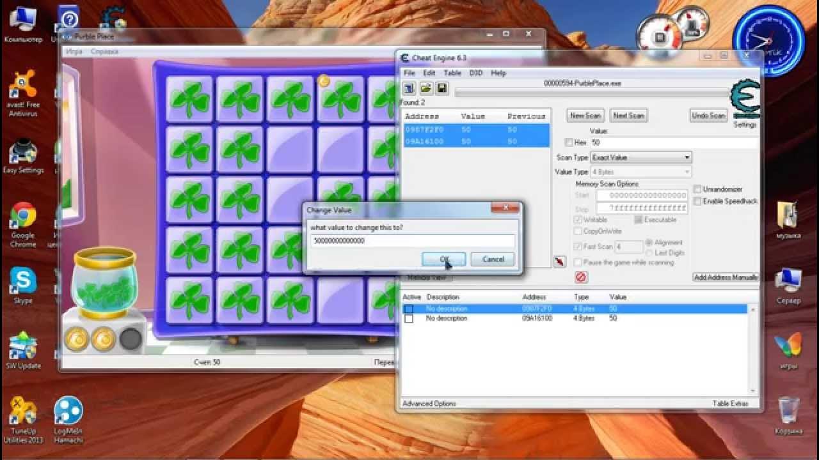Viewport: 819px width, 460px height.
Task: Open the Value Type dropdown
Action: pyautogui.click(x=641, y=172)
